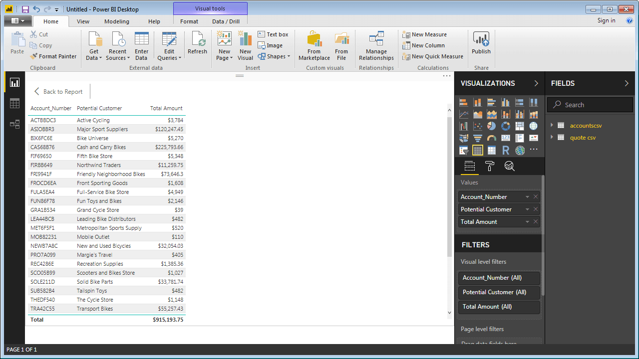
Task: Switch to Data view in left sidebar
Action: (14, 103)
